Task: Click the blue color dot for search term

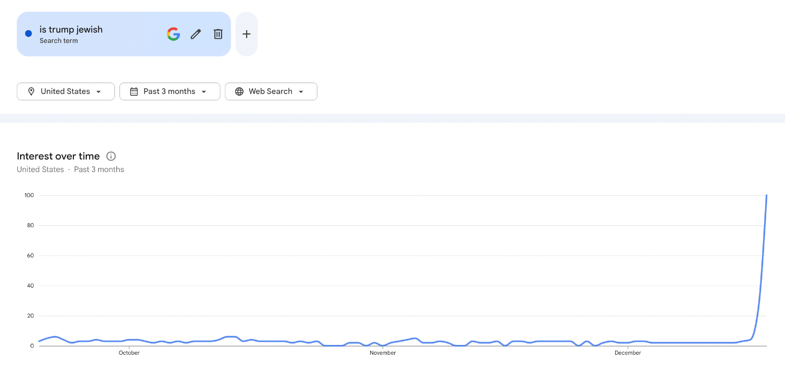Action: 29,34
